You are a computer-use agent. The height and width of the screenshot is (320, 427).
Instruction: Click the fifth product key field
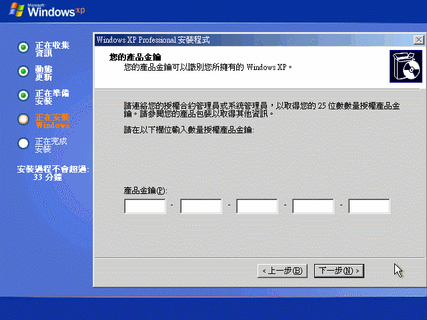click(x=369, y=206)
